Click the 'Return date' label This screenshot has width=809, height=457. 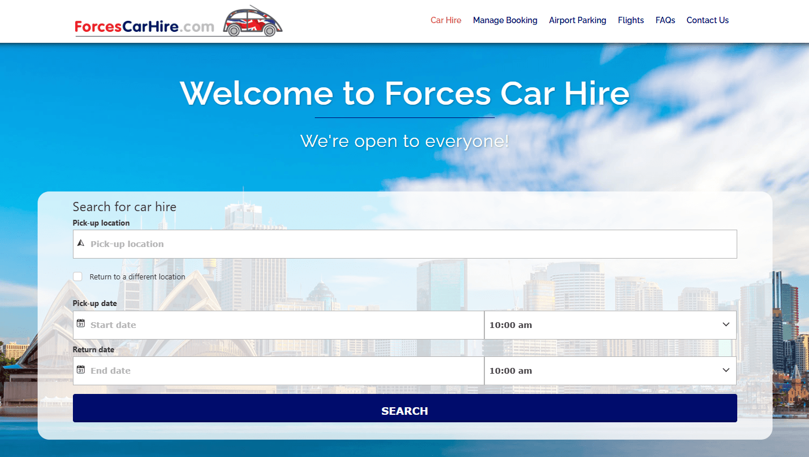point(94,349)
